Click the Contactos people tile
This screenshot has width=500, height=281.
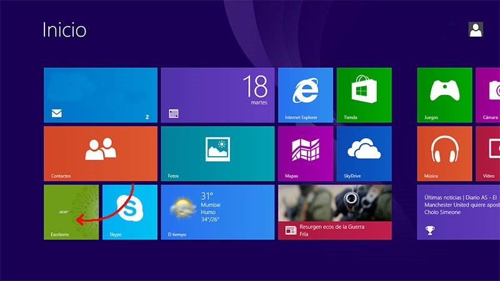pos(100,153)
